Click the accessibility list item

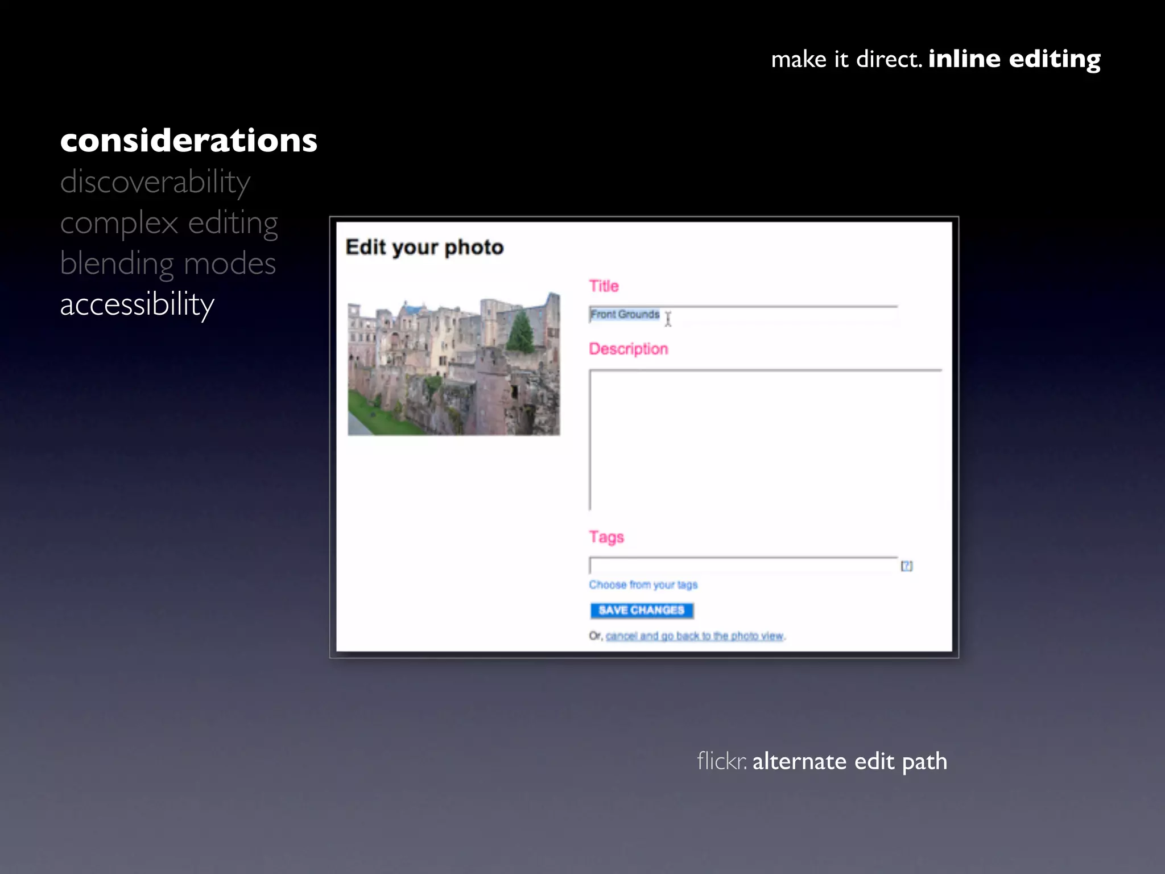point(137,304)
